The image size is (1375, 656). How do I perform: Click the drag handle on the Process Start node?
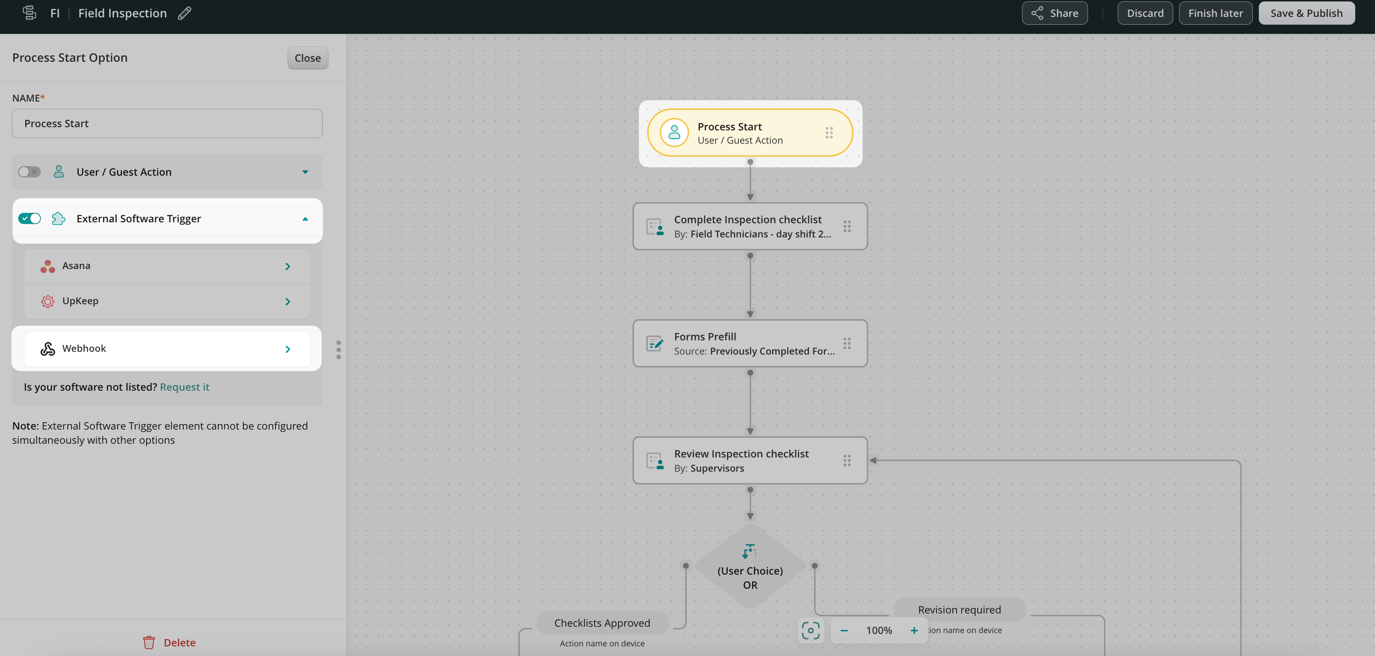pyautogui.click(x=829, y=133)
